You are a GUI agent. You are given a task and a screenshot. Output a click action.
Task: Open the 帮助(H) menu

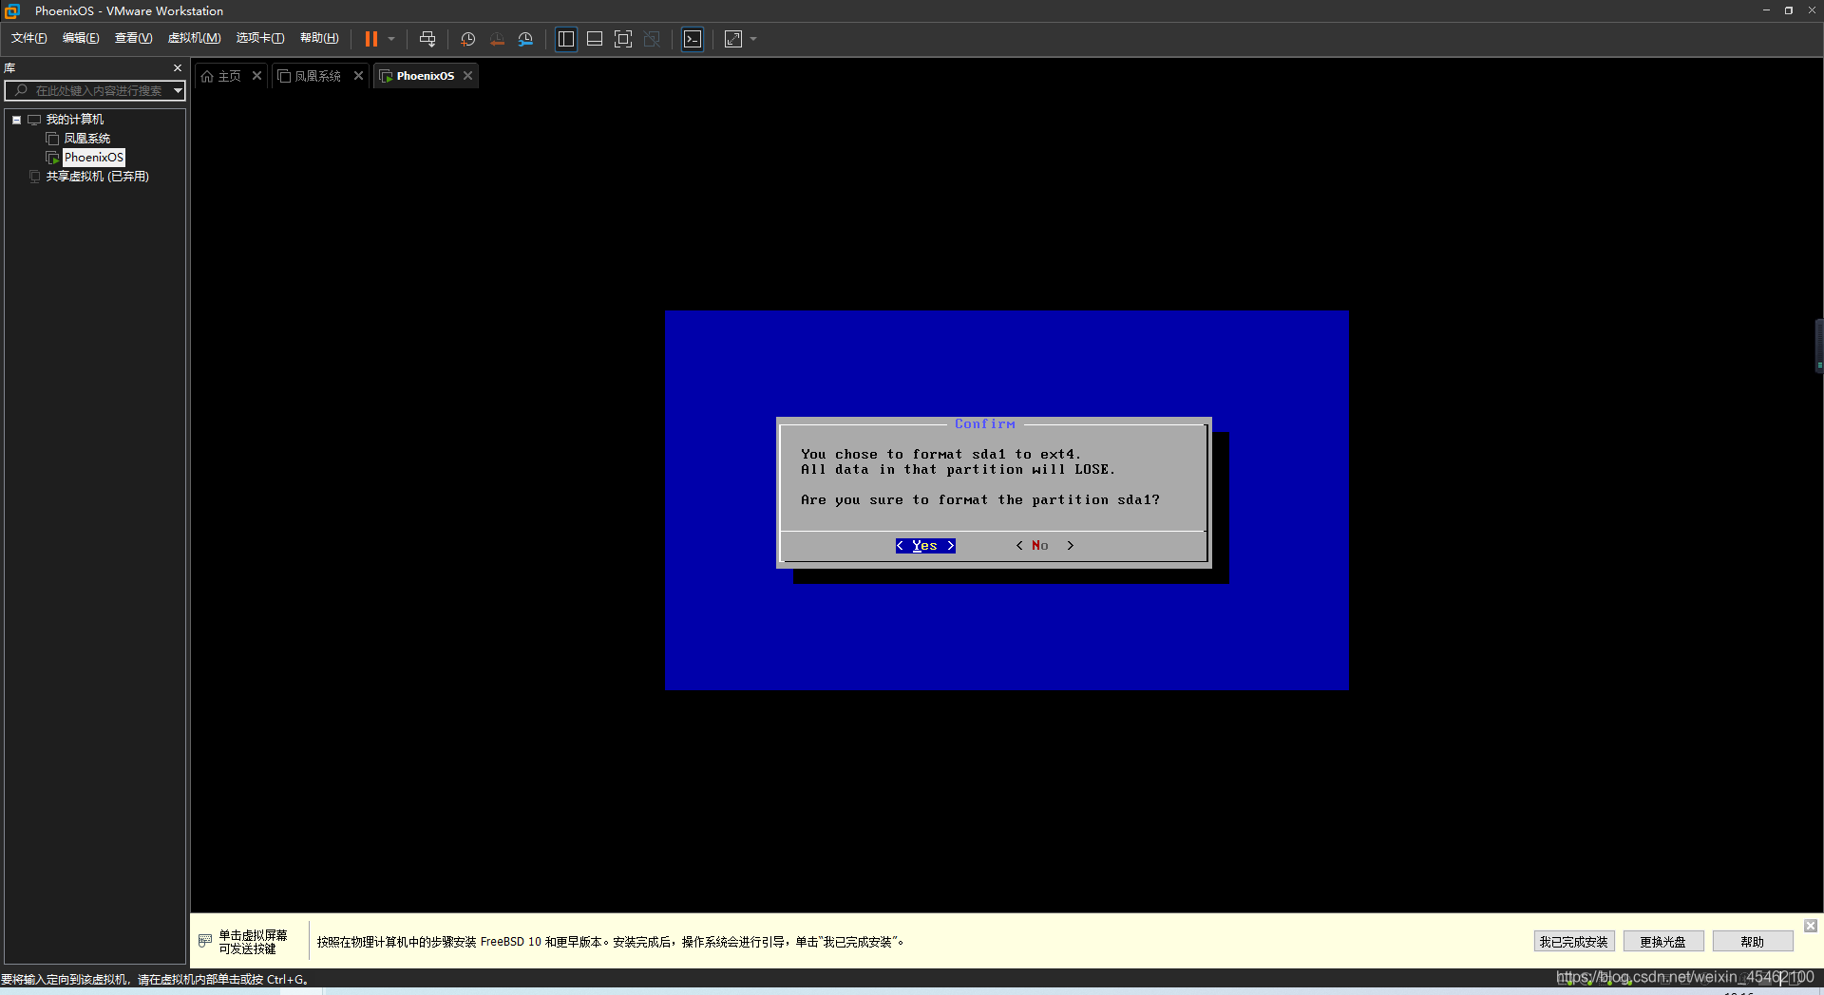(319, 38)
